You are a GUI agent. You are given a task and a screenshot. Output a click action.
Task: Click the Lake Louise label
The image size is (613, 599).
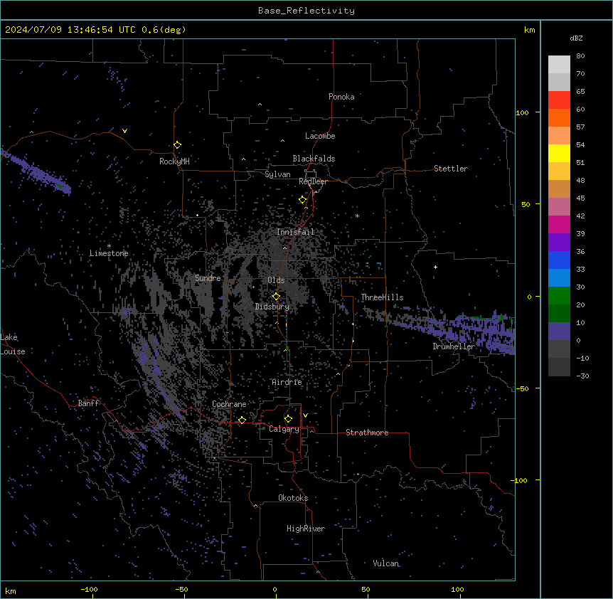13,344
